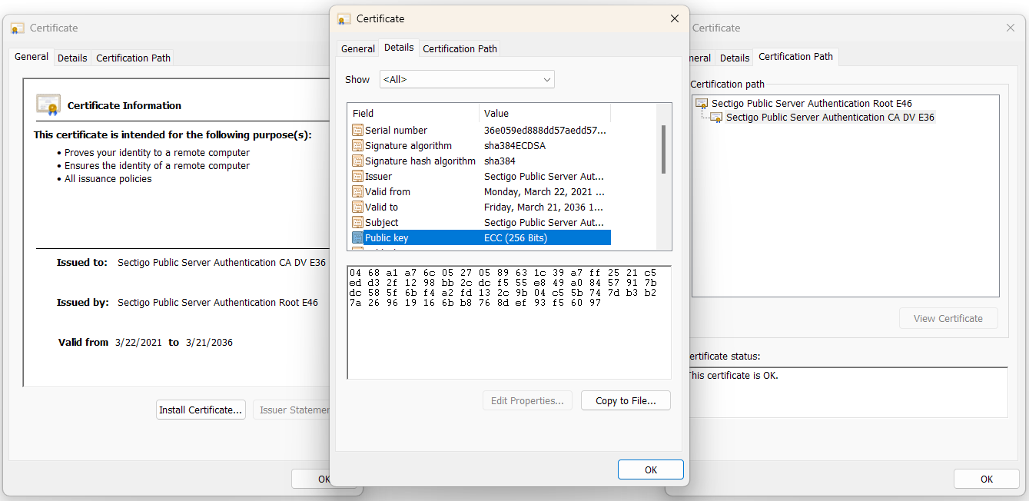The height and width of the screenshot is (501, 1029).
Task: Click Install Certificate button
Action: tap(201, 410)
